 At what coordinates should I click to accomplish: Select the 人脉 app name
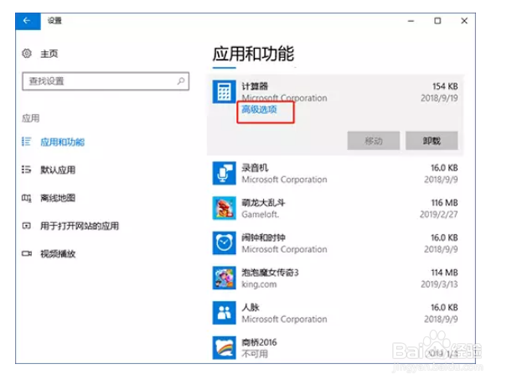click(x=251, y=308)
